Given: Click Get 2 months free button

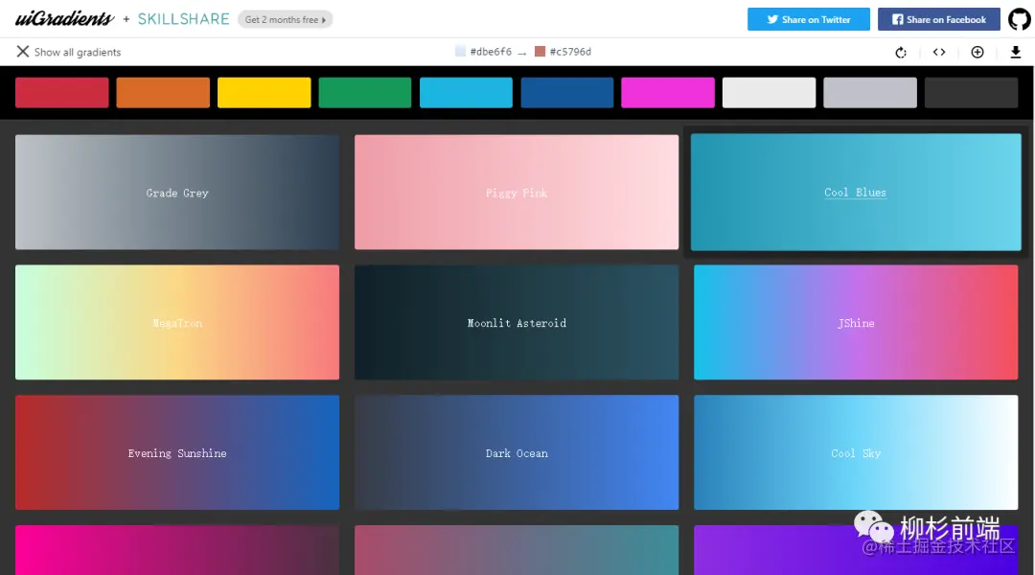Looking at the screenshot, I should [286, 20].
